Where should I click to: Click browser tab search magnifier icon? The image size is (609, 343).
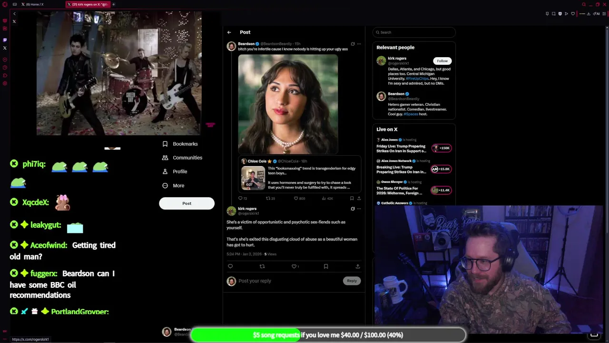[x=584, y=4]
